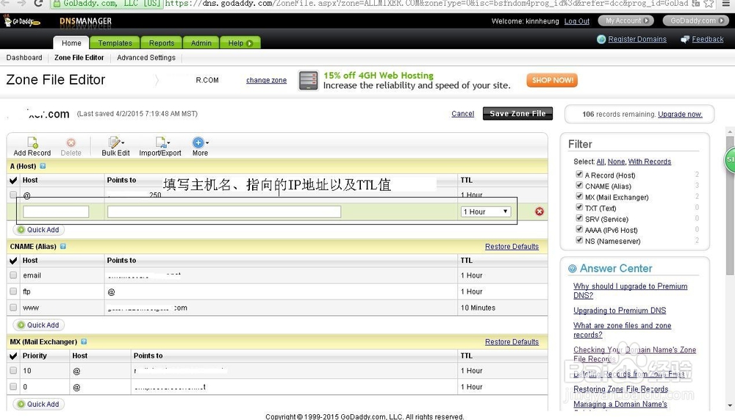Viewport: 735px width, 420px height.
Task: Click the web hosting server icon
Action: point(309,81)
